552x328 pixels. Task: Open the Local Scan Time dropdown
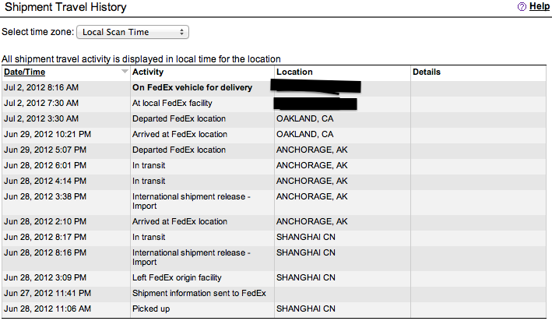[132, 32]
